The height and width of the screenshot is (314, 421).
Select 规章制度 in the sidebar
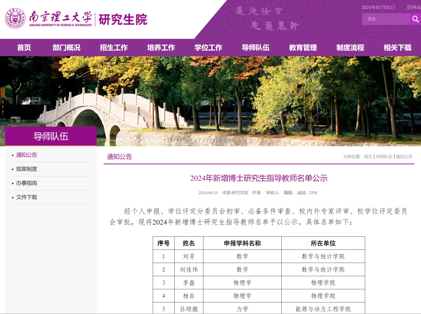(x=26, y=169)
